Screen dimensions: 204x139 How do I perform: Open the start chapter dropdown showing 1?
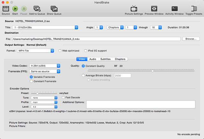131,27
